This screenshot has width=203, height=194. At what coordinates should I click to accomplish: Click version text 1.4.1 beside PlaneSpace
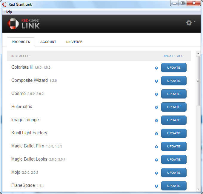pyautogui.click(x=40, y=186)
